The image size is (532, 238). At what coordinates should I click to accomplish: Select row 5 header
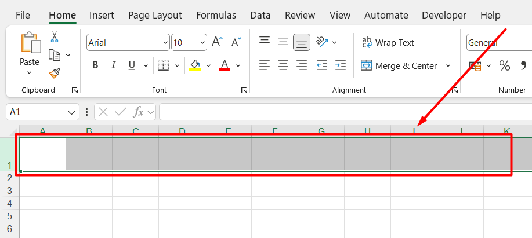[x=9, y=216]
